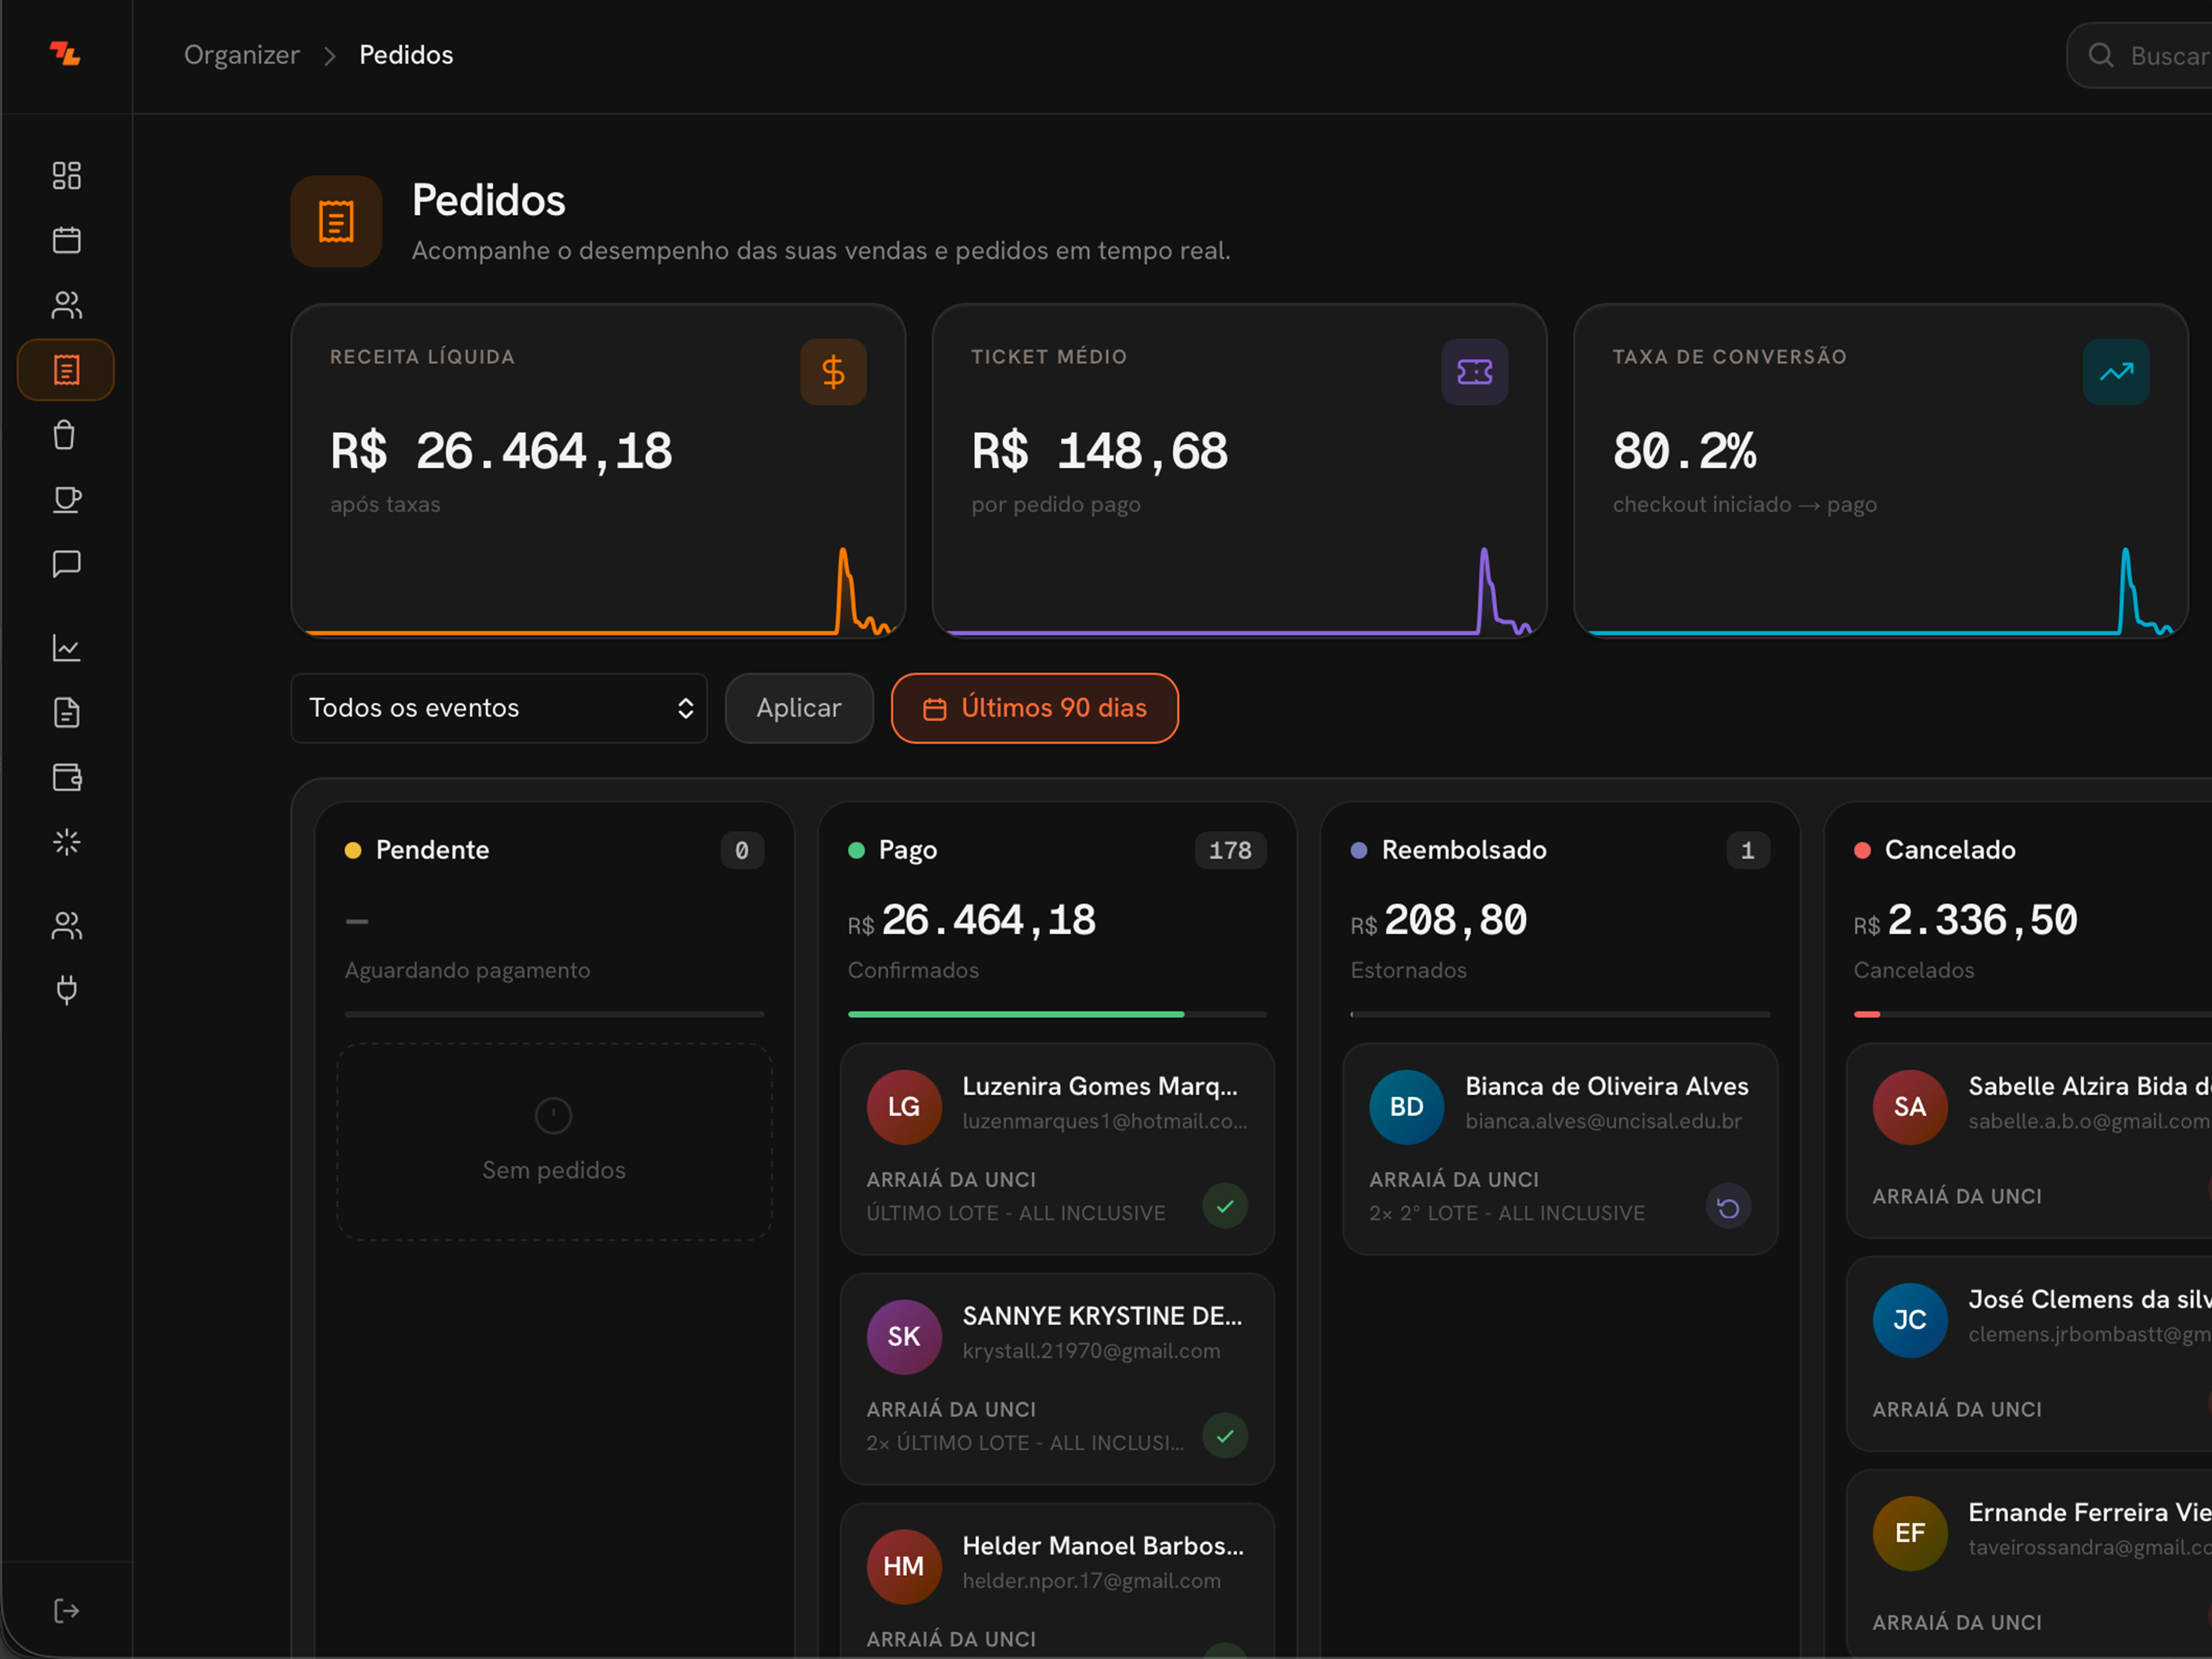This screenshot has width=2212, height=1659.
Task: Go to Organizer breadcrumb link
Action: [x=241, y=55]
